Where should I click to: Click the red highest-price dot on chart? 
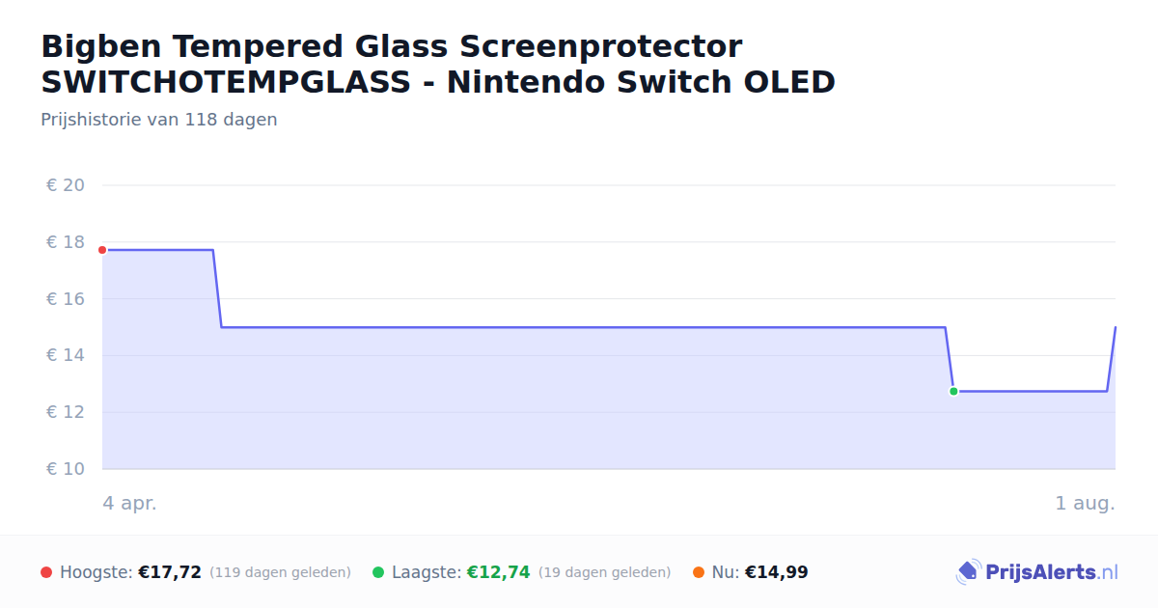[102, 250]
